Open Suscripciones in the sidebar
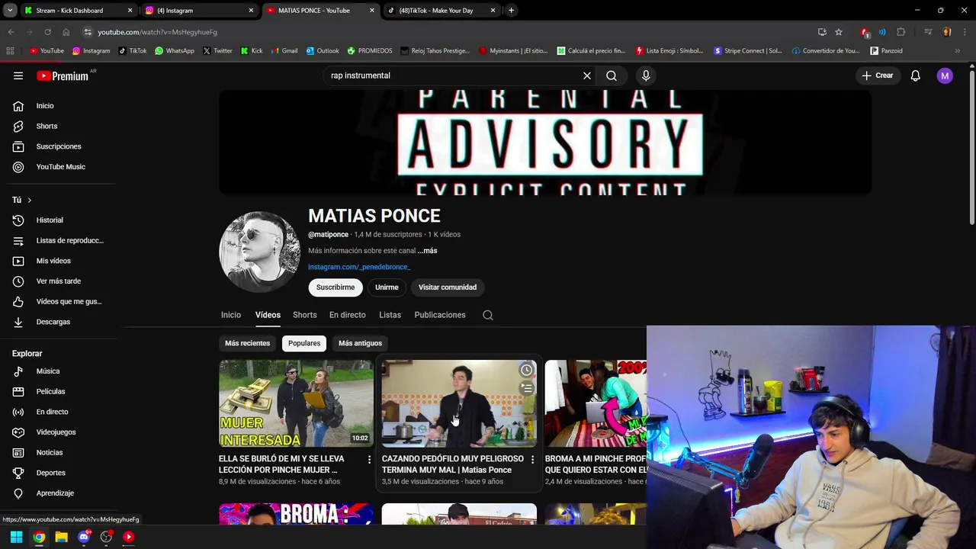 tap(58, 146)
